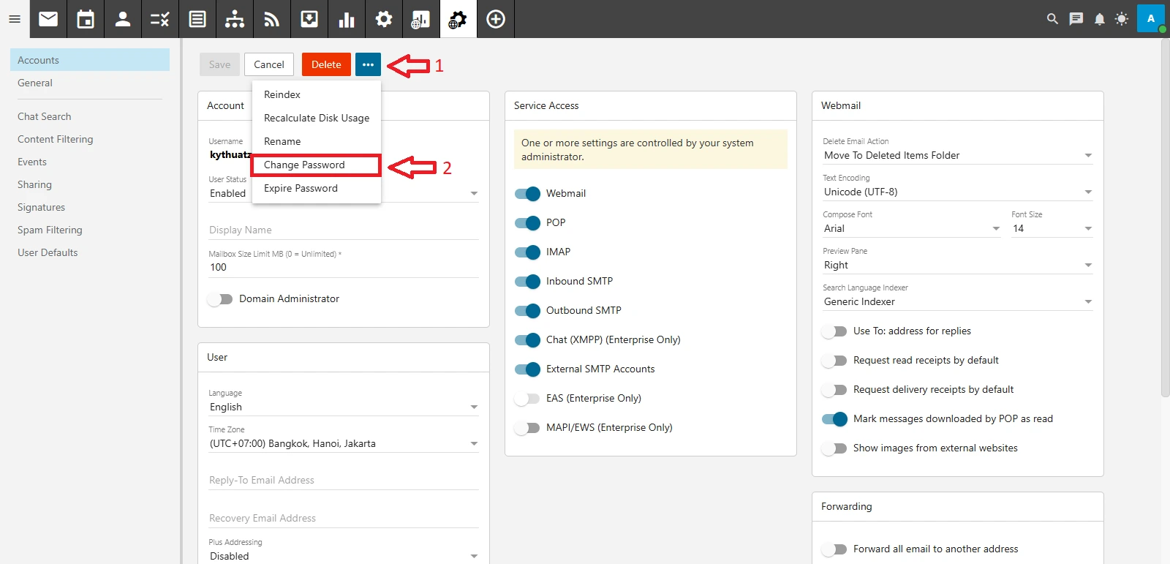
Task: Open the Calendar icon in top bar
Action: [x=86, y=19]
